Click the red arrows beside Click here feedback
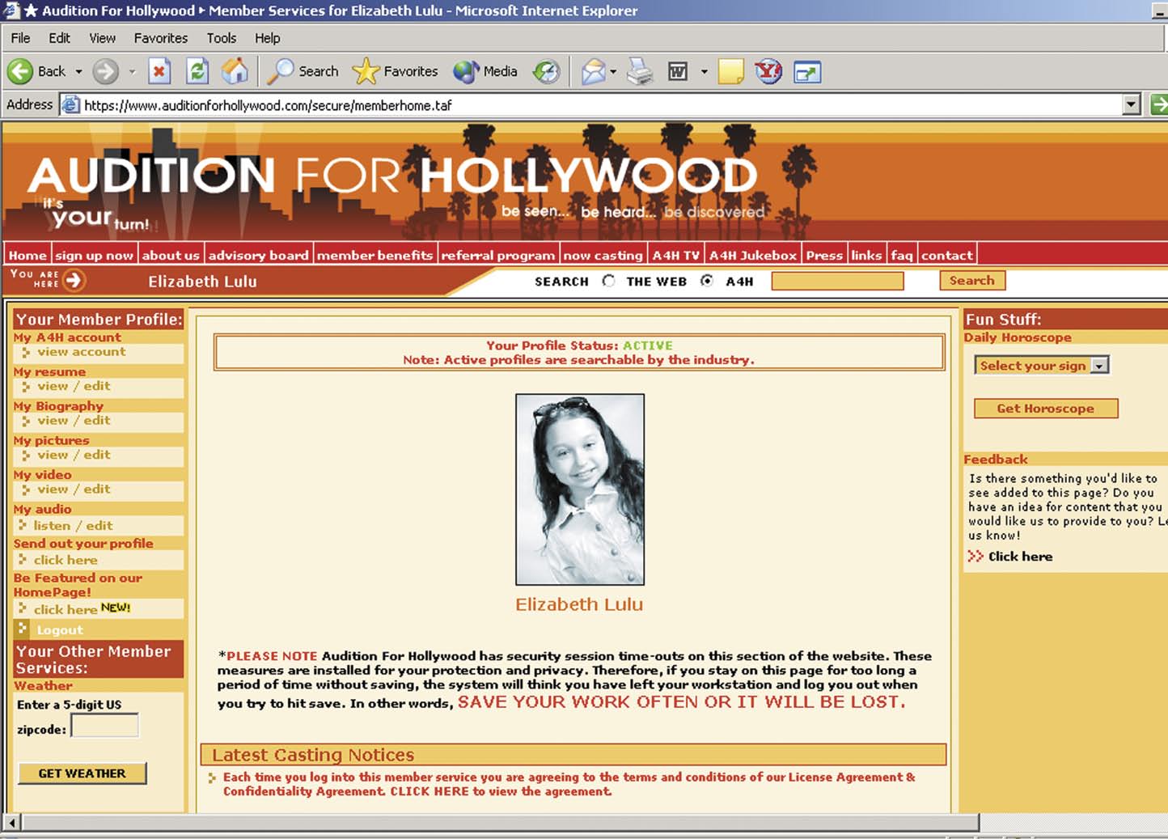Screen dimensions: 1168x839 click(975, 556)
